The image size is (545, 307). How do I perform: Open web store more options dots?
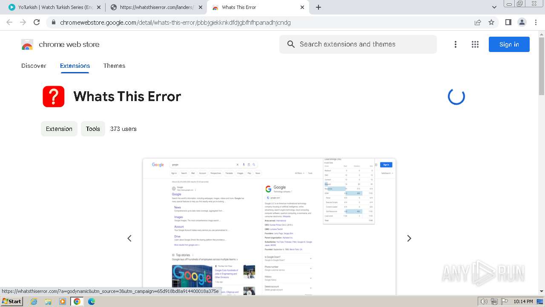[x=456, y=44]
